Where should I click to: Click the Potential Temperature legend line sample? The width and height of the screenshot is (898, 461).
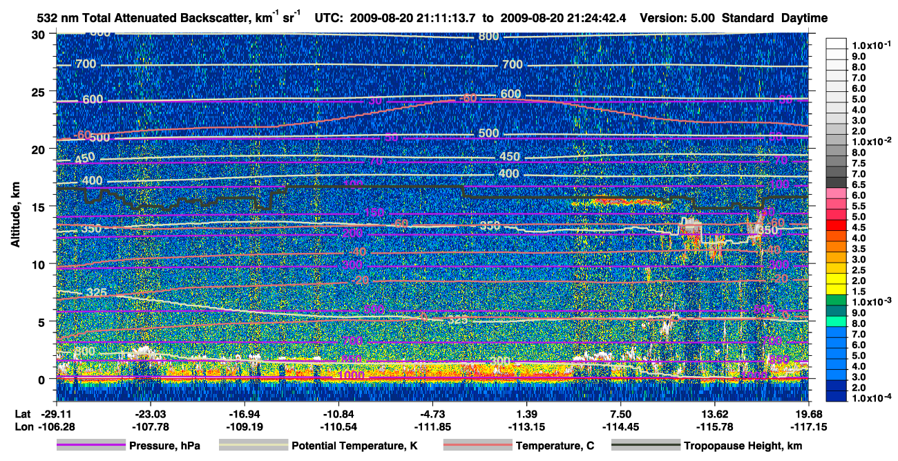pos(254,446)
